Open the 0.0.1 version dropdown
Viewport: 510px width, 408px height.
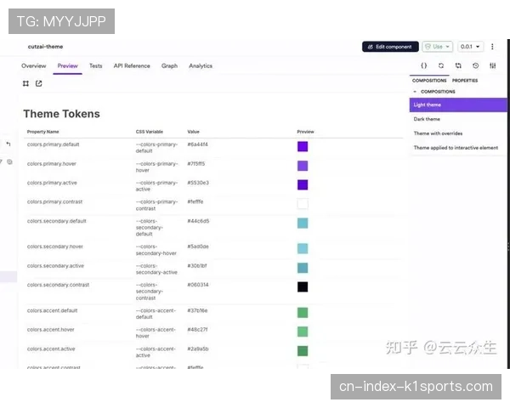[x=470, y=47]
